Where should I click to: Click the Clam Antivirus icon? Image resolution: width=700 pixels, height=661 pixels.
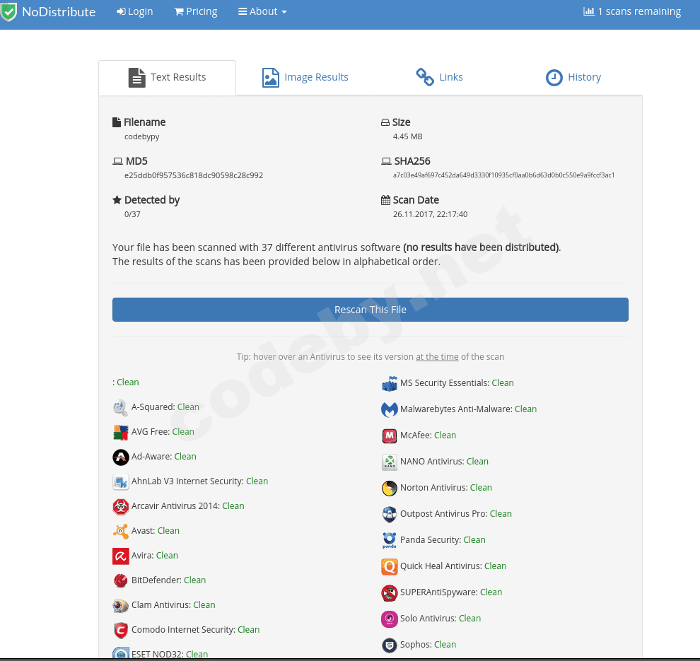[120, 606]
